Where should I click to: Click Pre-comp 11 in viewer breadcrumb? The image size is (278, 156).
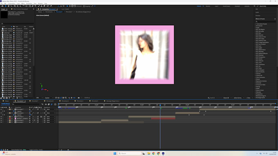pyautogui.click(x=49, y=12)
